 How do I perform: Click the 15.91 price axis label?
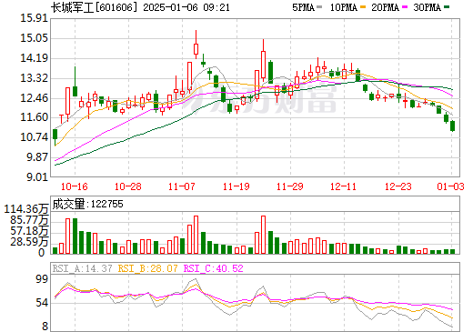(35, 18)
